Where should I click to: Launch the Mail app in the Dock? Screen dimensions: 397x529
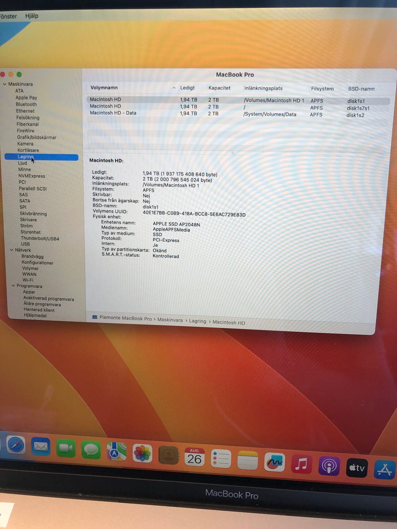41,447
